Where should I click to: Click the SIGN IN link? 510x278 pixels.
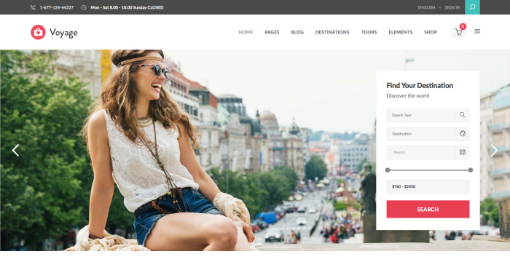coord(452,7)
